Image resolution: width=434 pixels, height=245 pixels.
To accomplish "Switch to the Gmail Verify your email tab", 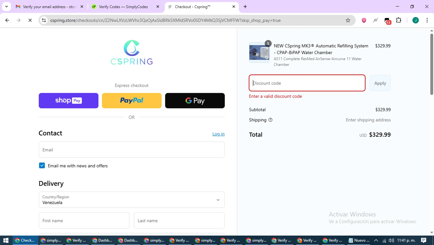I will point(49,7).
